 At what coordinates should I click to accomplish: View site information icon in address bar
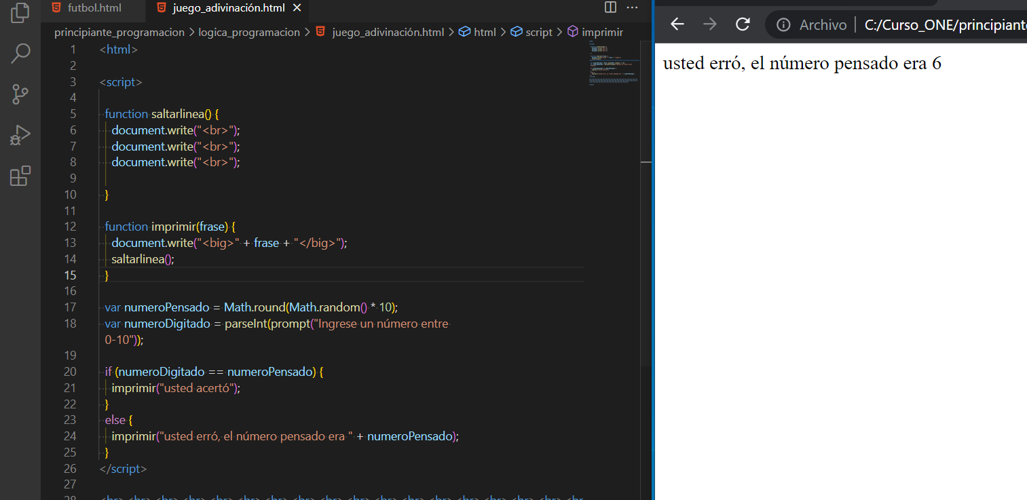coord(784,25)
